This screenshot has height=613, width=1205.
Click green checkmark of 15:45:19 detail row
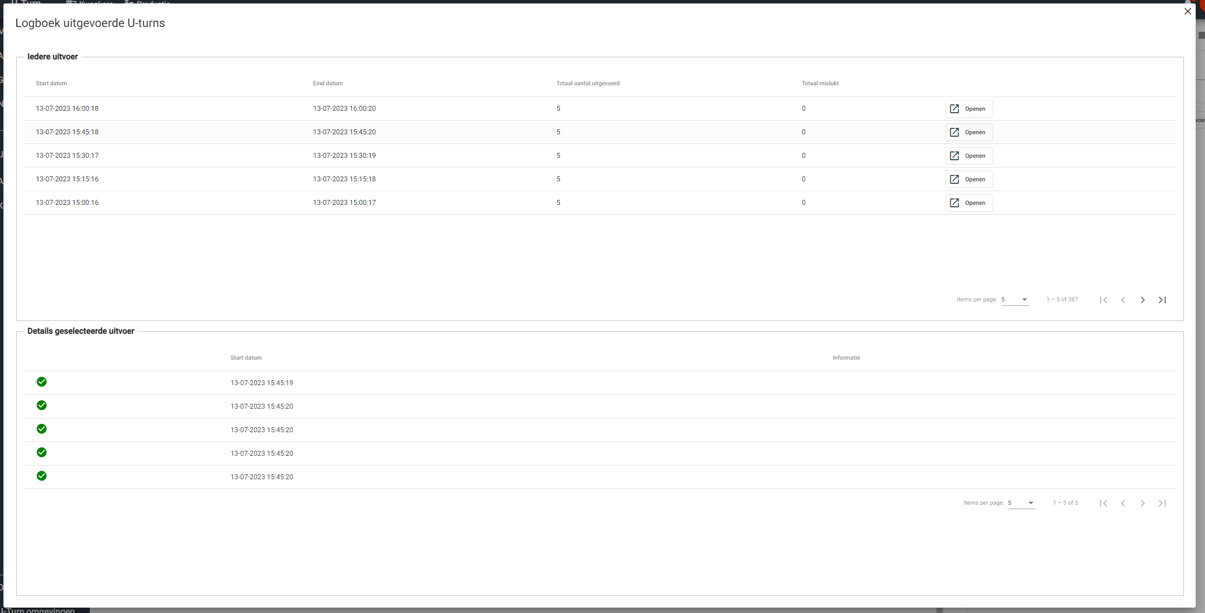pyautogui.click(x=42, y=382)
